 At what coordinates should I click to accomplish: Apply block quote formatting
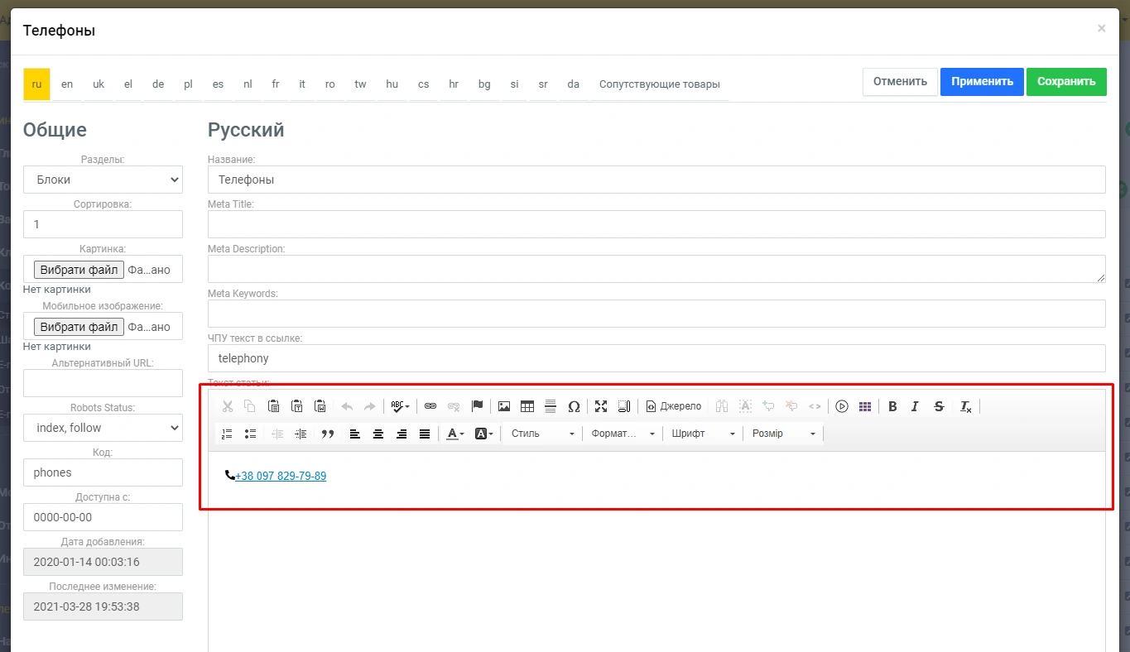[327, 434]
